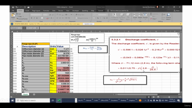192x108 pixels.
Task: Collapse the ribbon using the chevron
Action: pyautogui.click(x=181, y=21)
